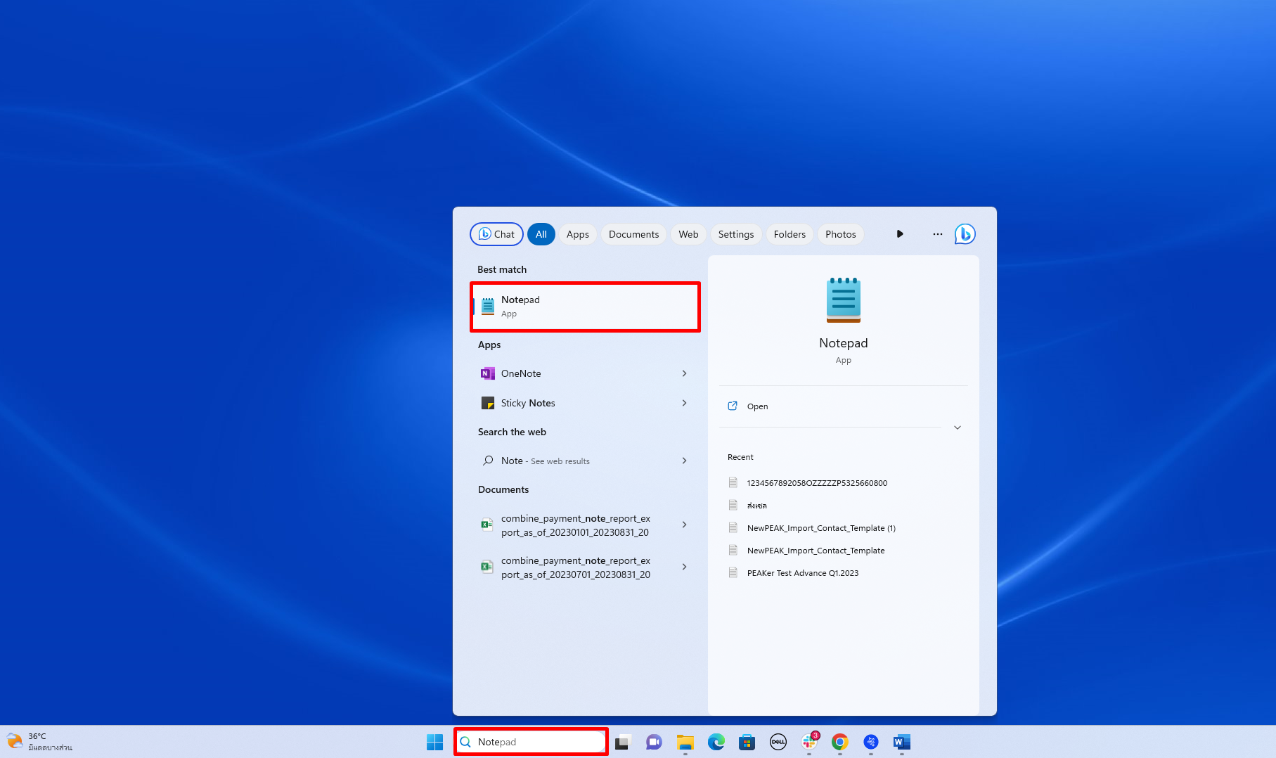Open recent file NewPEAK_Import_Contact_Template (1)
The height and width of the screenshot is (758, 1276).
point(821,528)
